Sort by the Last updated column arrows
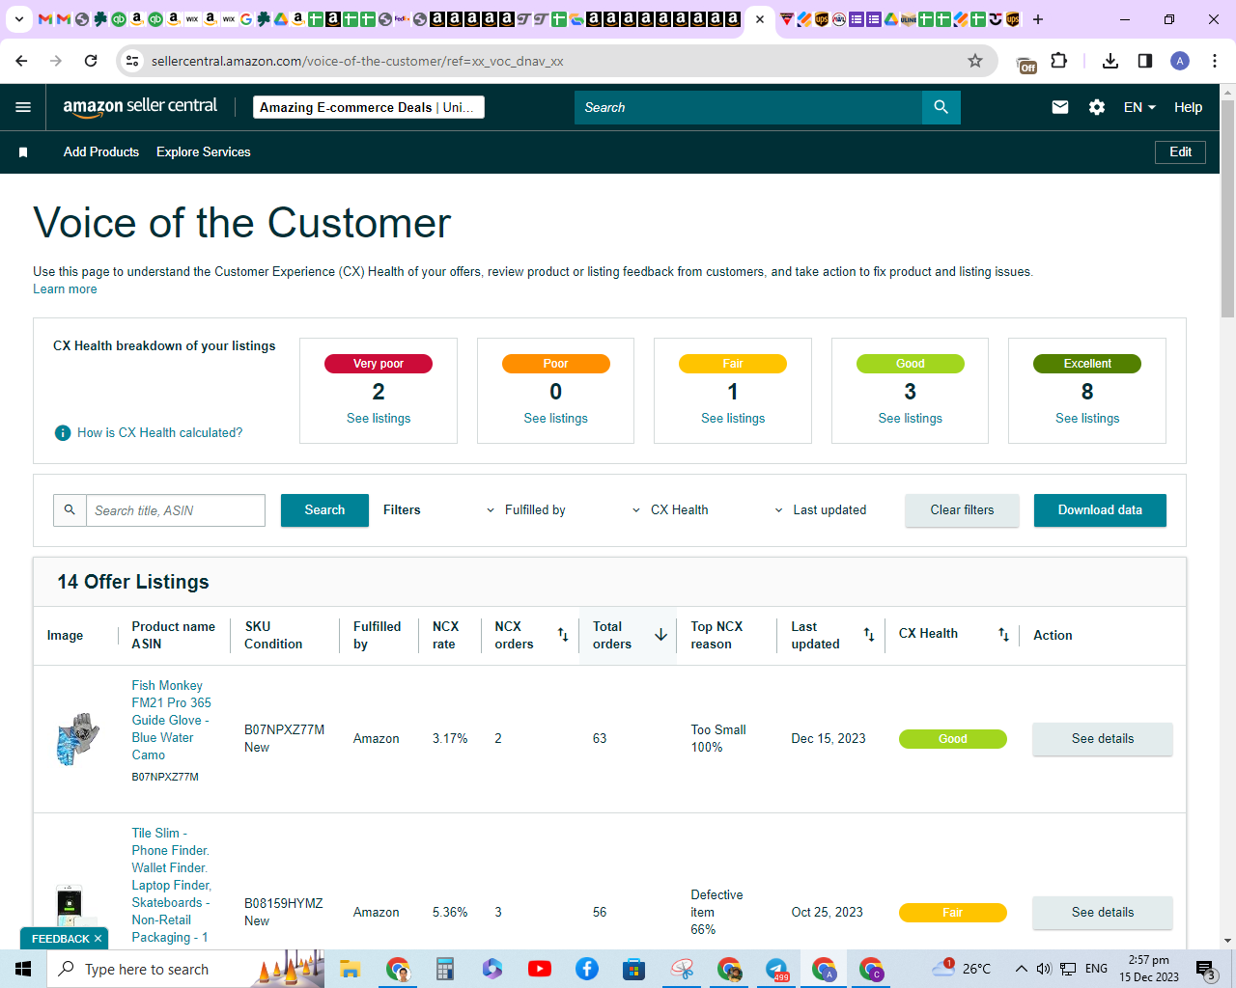 pyautogui.click(x=869, y=635)
